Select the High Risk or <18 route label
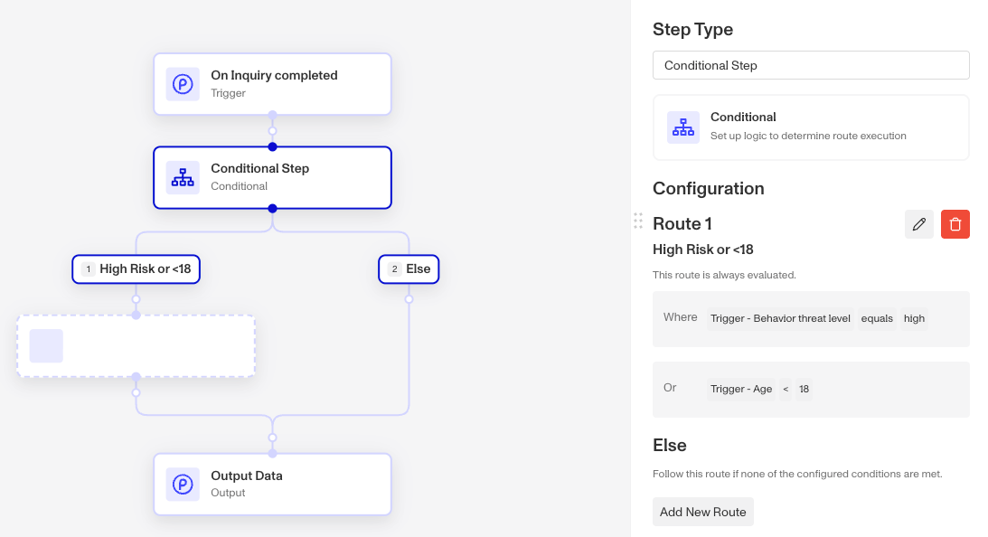The height and width of the screenshot is (537, 988). pos(136,269)
